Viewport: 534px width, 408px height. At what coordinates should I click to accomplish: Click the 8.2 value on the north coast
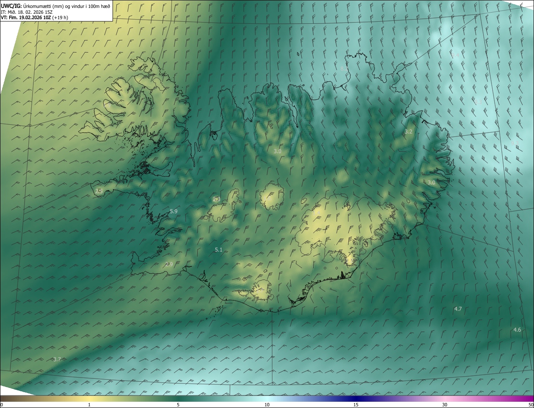click(x=344, y=68)
